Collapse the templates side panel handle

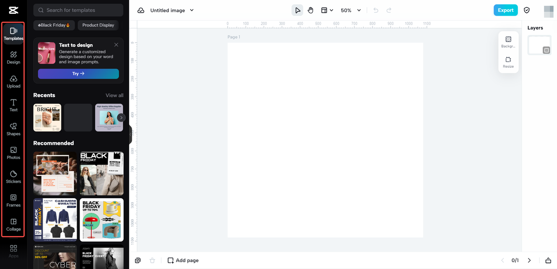tap(130, 134)
